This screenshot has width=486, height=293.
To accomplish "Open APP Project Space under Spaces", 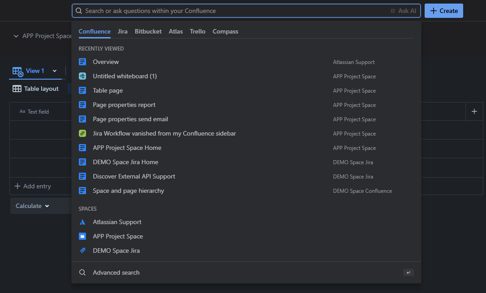I will point(246,236).
